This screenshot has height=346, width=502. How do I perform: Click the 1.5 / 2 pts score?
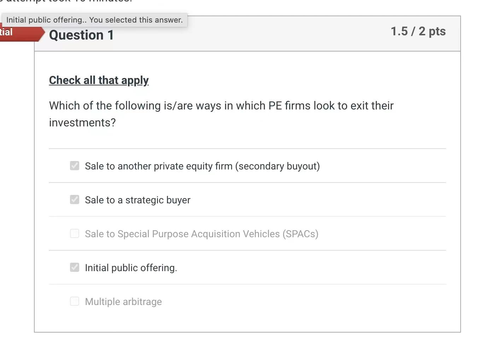(x=418, y=31)
